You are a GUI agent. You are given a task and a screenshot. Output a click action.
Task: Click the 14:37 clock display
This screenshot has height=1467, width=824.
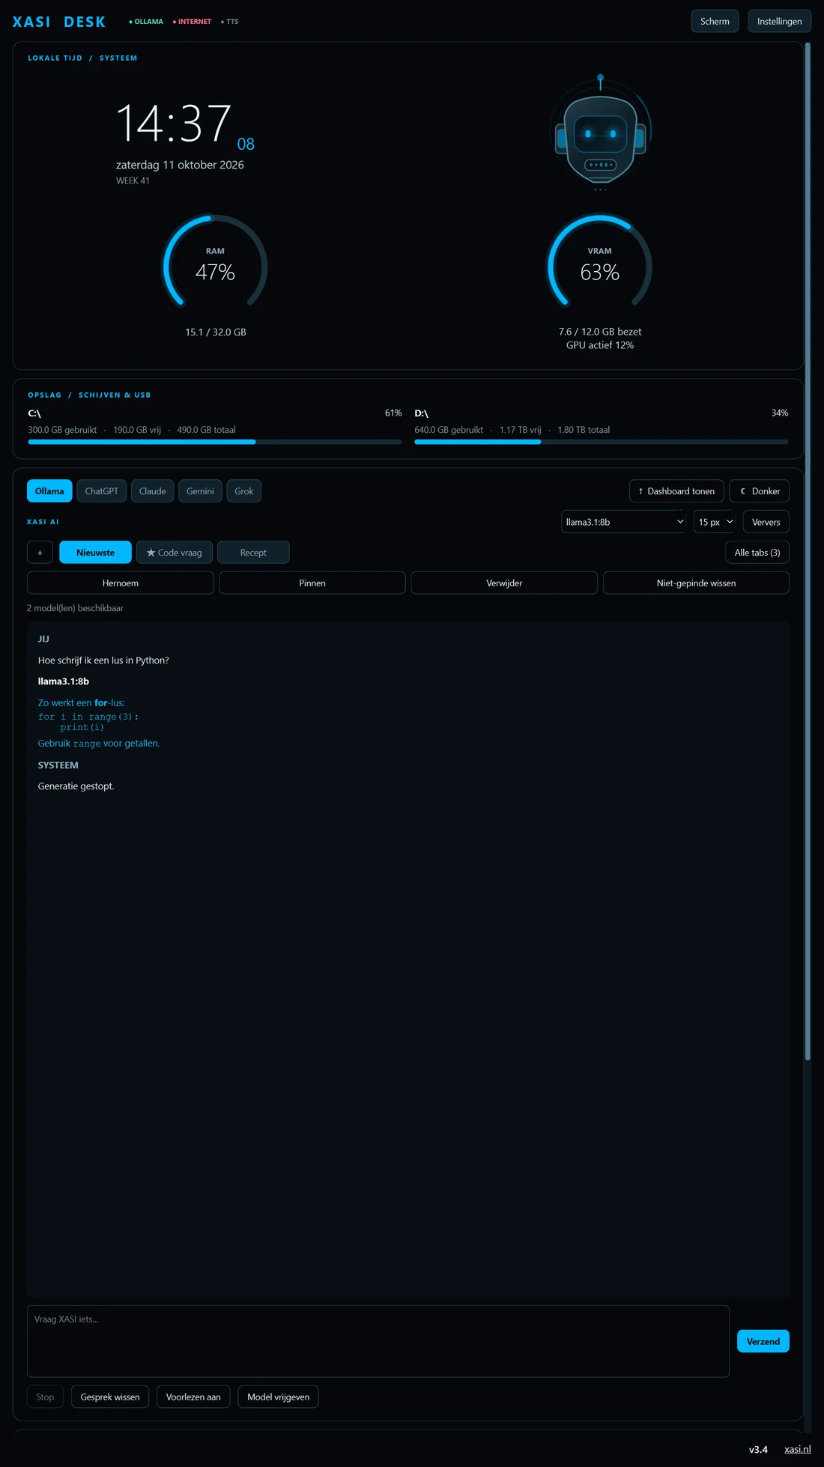pos(174,124)
